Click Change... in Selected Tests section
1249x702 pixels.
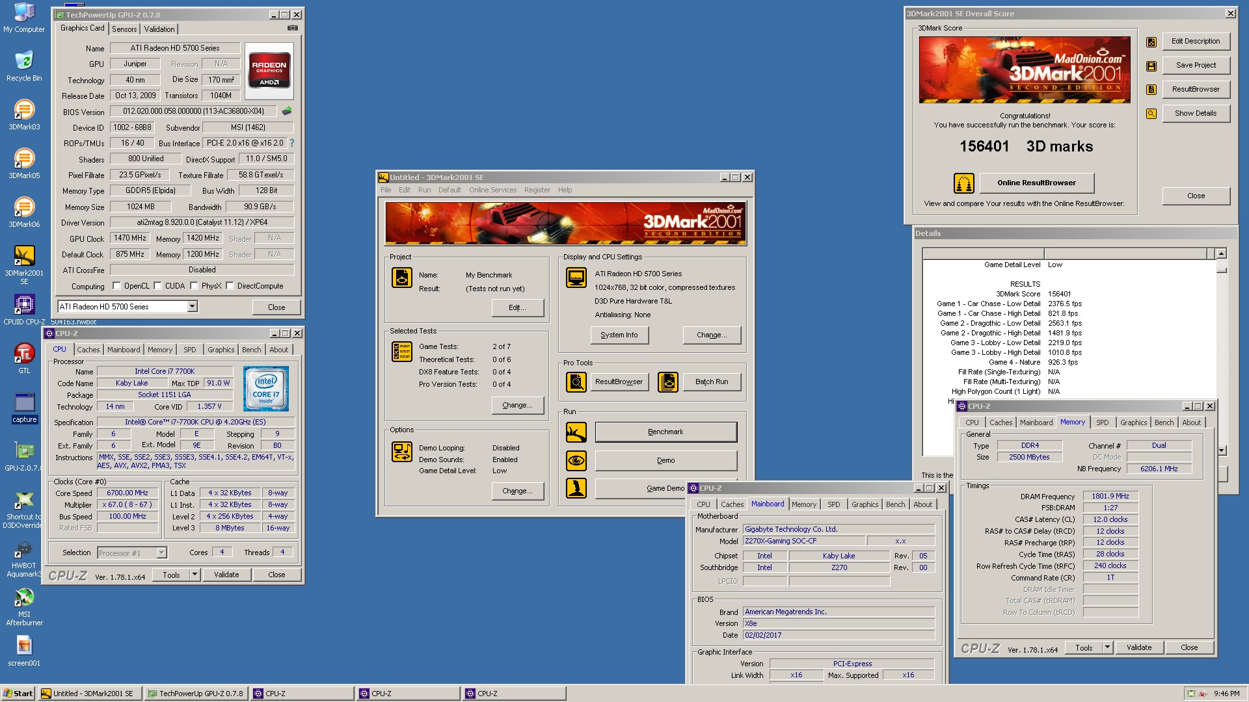tap(517, 406)
